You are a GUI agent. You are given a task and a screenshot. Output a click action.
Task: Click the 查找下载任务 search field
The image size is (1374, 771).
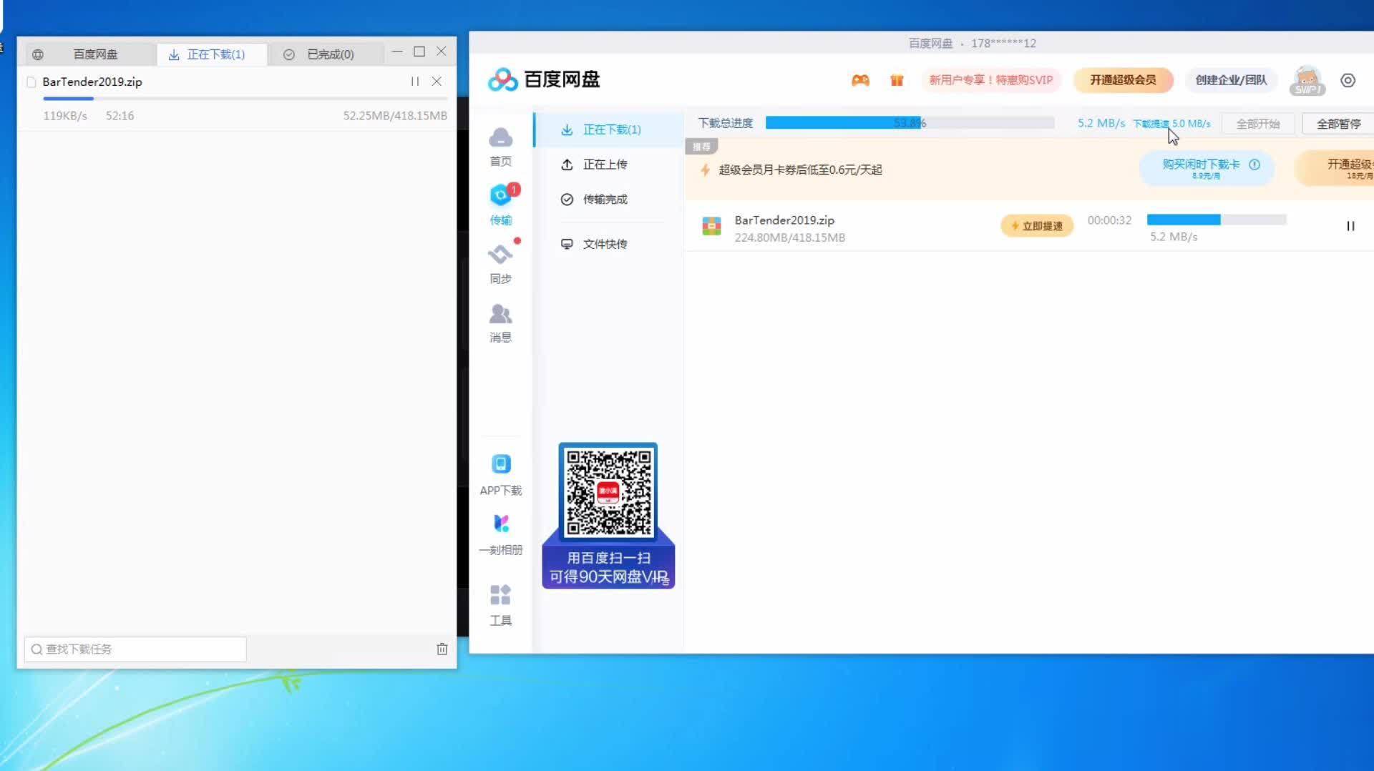coord(136,649)
